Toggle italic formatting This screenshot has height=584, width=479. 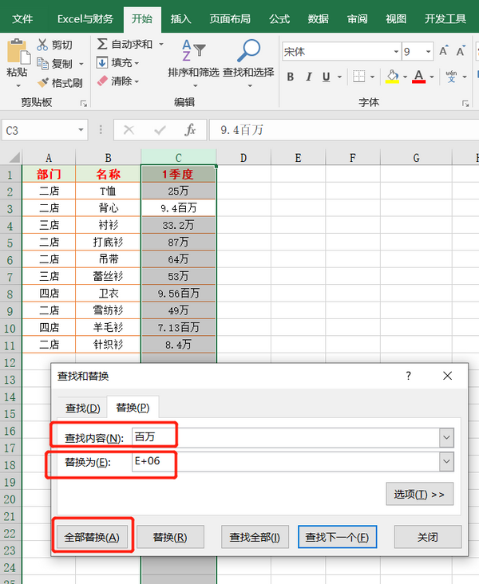(x=309, y=77)
